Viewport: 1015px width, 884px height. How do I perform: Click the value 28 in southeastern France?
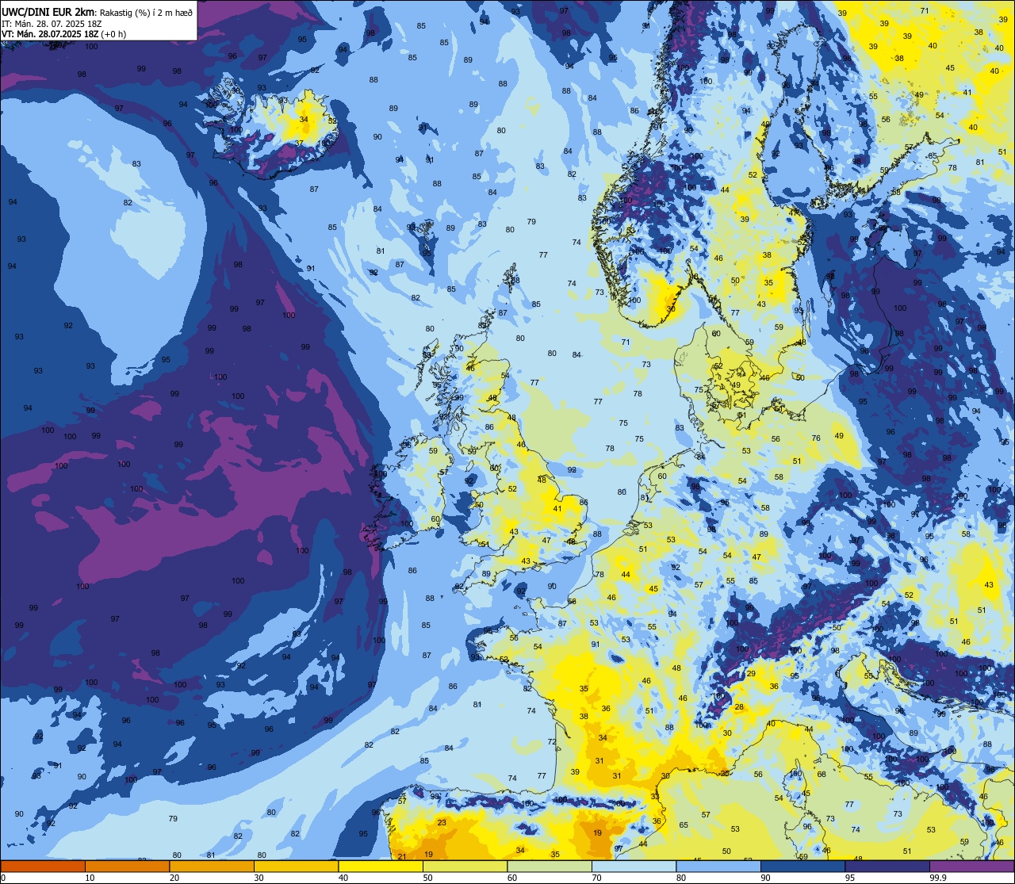(739, 707)
